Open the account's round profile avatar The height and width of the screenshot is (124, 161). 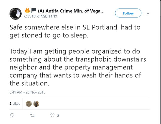click(16, 13)
